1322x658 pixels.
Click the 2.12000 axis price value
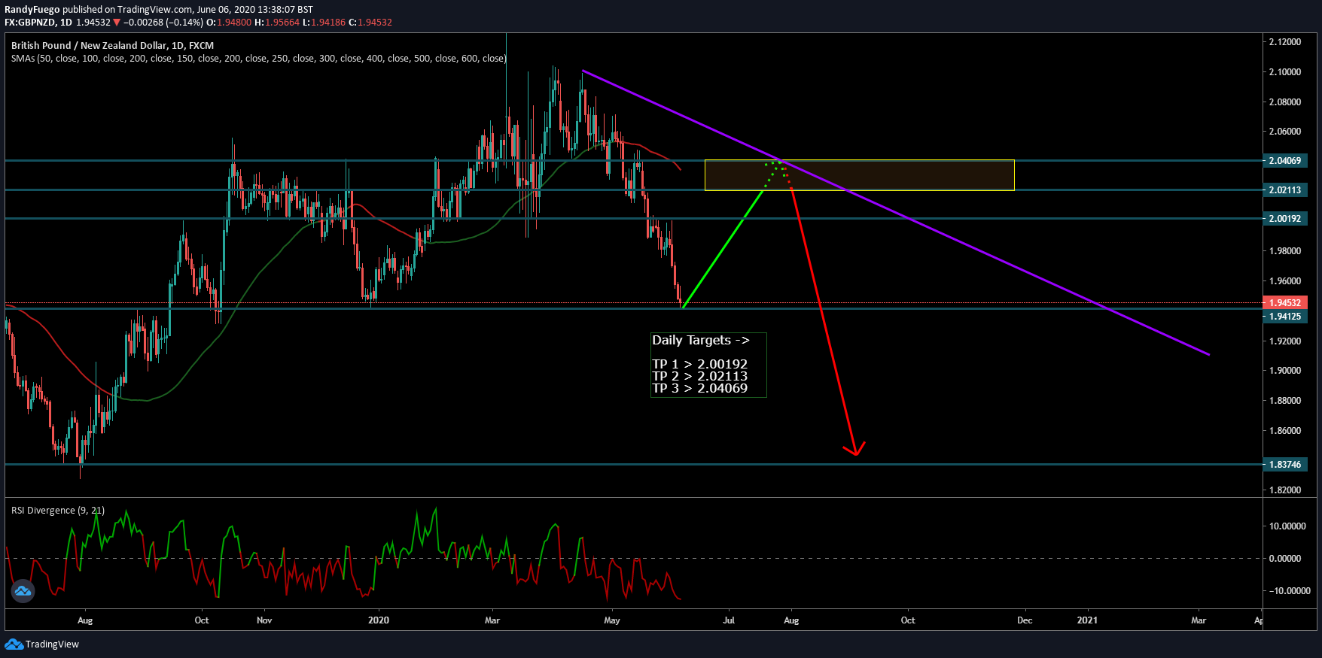pos(1285,42)
